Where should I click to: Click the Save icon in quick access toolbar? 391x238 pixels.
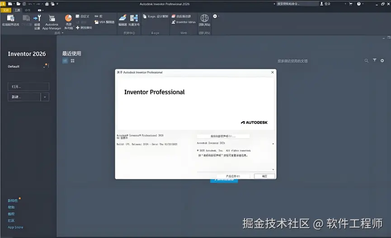click(24, 4)
